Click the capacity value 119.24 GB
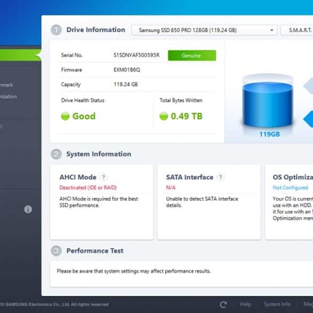Screen dimensions: 313x313 (x=126, y=85)
